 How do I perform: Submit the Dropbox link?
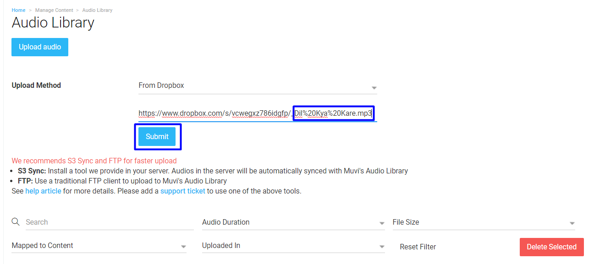157,136
